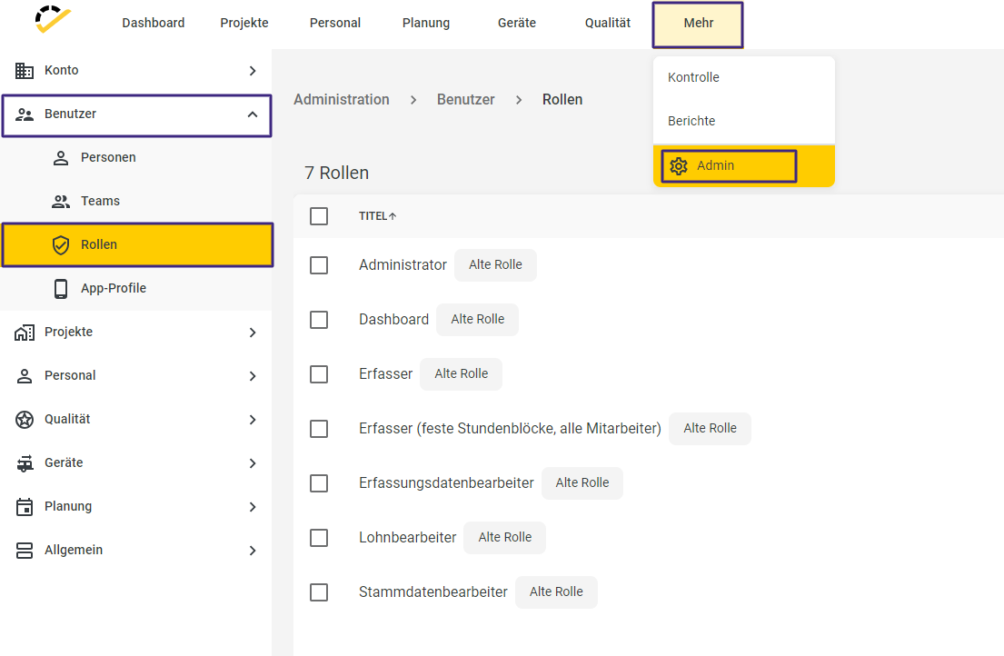Click the Teams group icon

[61, 202]
